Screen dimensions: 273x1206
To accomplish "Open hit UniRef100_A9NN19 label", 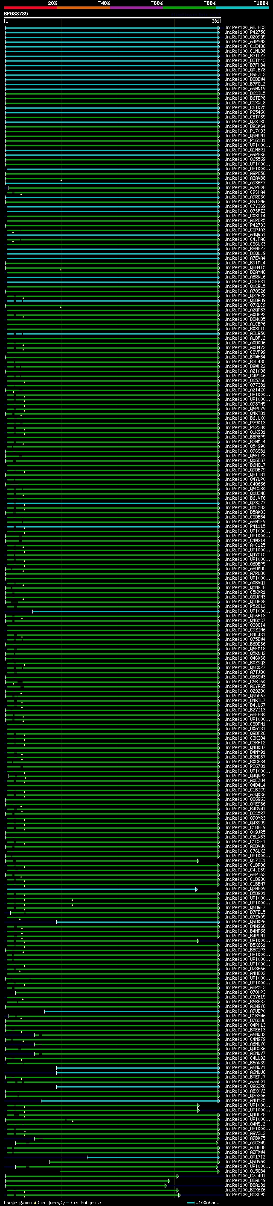I will 244,89.
